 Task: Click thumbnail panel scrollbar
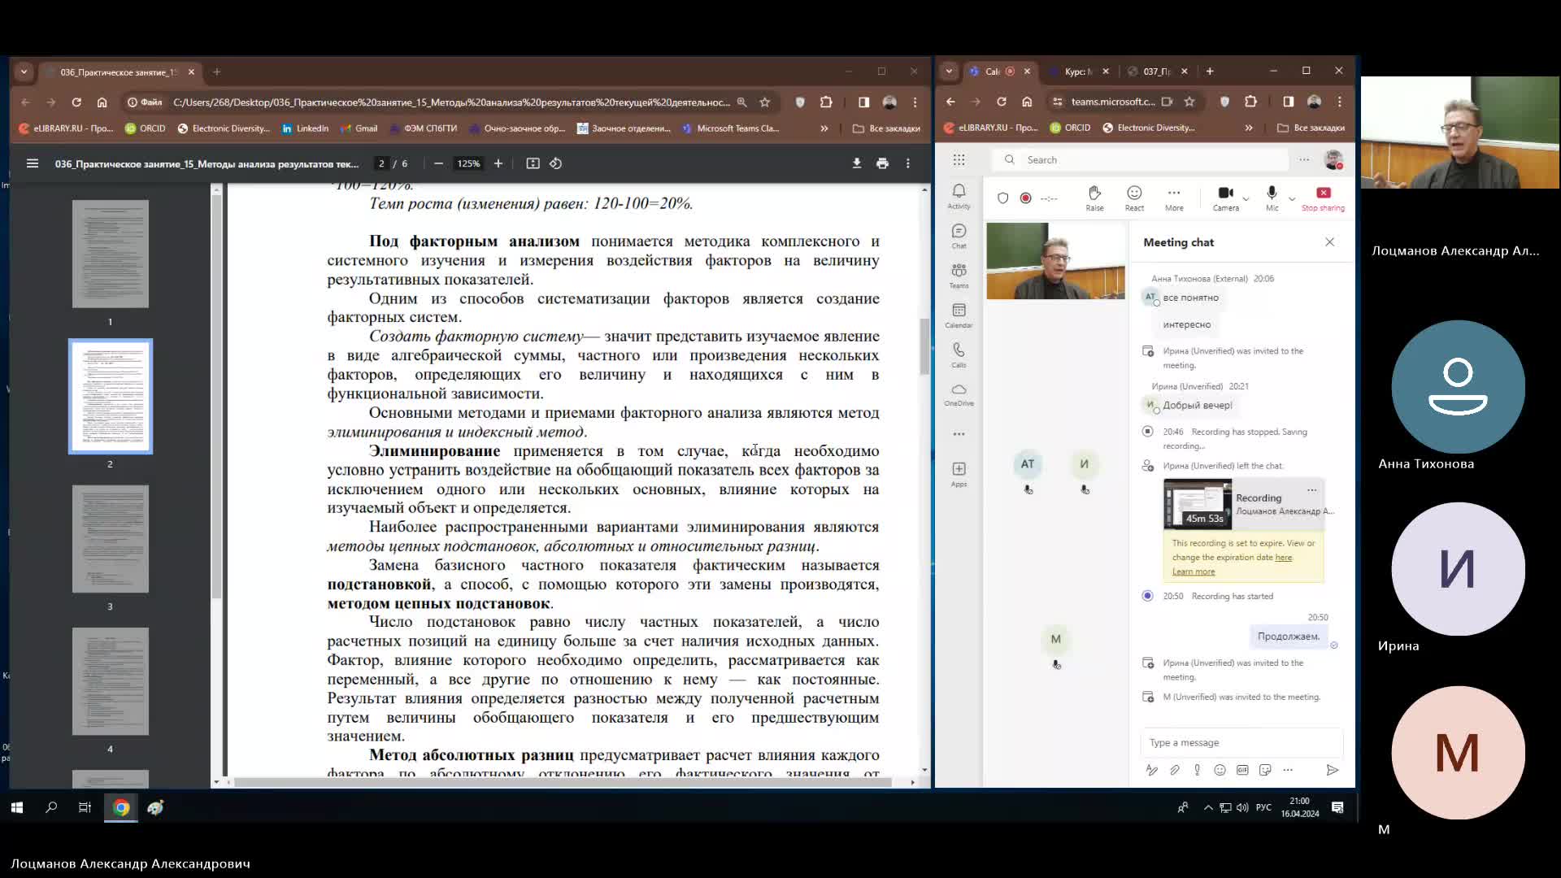click(216, 396)
